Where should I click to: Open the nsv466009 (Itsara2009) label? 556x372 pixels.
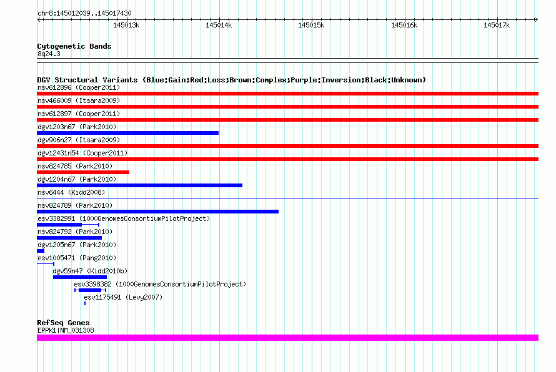tap(79, 100)
